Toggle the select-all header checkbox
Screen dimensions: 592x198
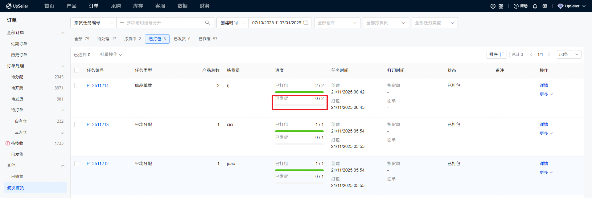click(77, 70)
